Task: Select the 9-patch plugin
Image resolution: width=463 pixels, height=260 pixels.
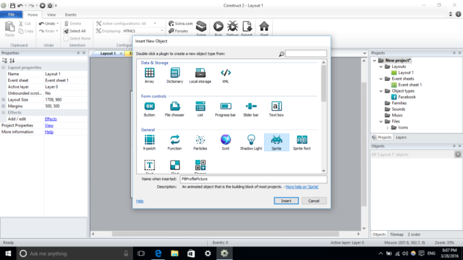Action: click(x=149, y=140)
